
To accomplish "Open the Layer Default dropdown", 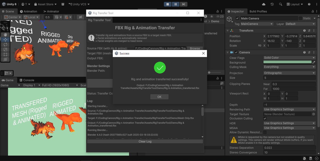I will [x=300, y=24].
